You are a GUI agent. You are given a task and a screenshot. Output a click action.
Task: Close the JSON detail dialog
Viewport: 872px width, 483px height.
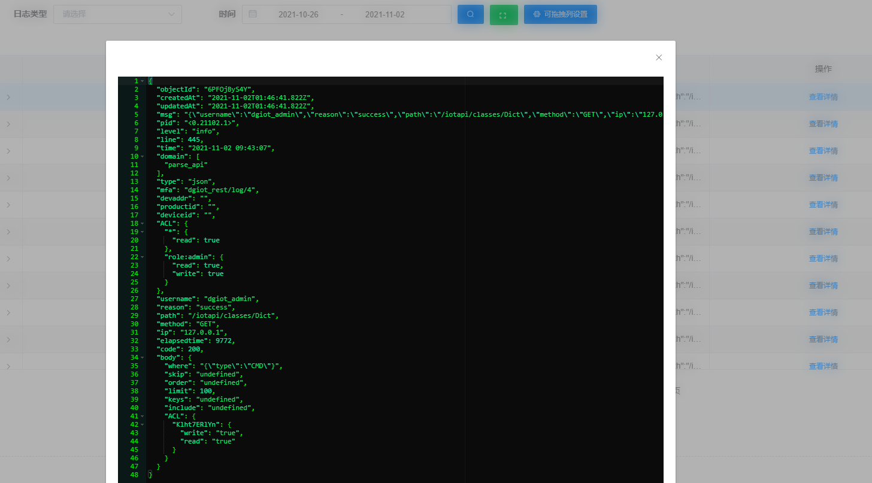pyautogui.click(x=659, y=57)
